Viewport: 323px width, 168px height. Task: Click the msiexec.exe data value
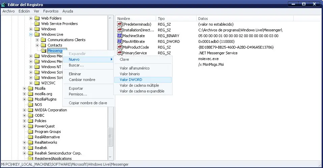[x=208, y=59]
